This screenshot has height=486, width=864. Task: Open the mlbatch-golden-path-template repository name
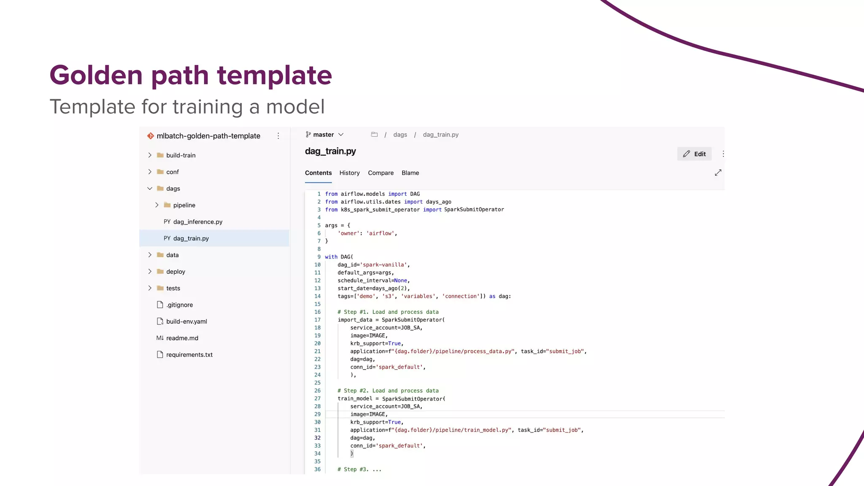(x=208, y=136)
